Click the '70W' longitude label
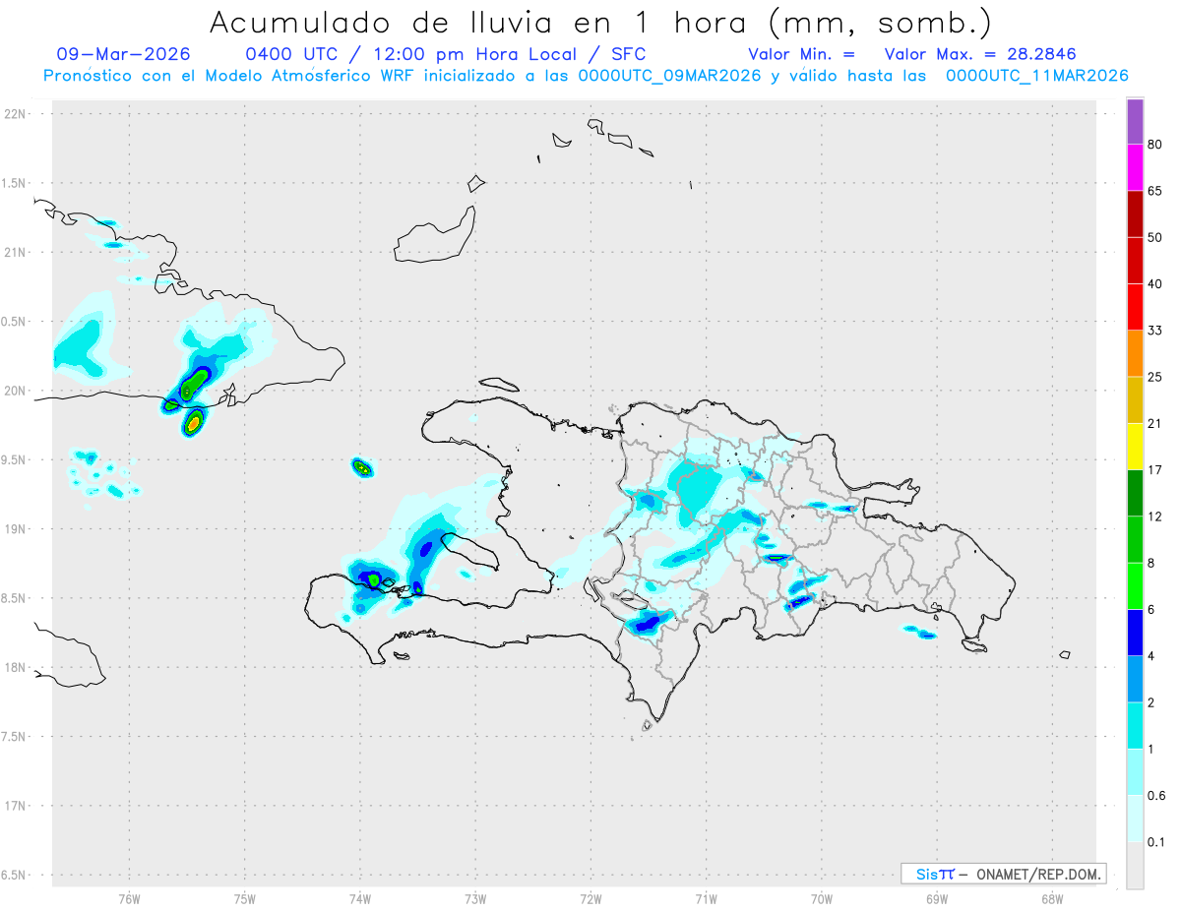This screenshot has height=912, width=1181. coord(822,898)
